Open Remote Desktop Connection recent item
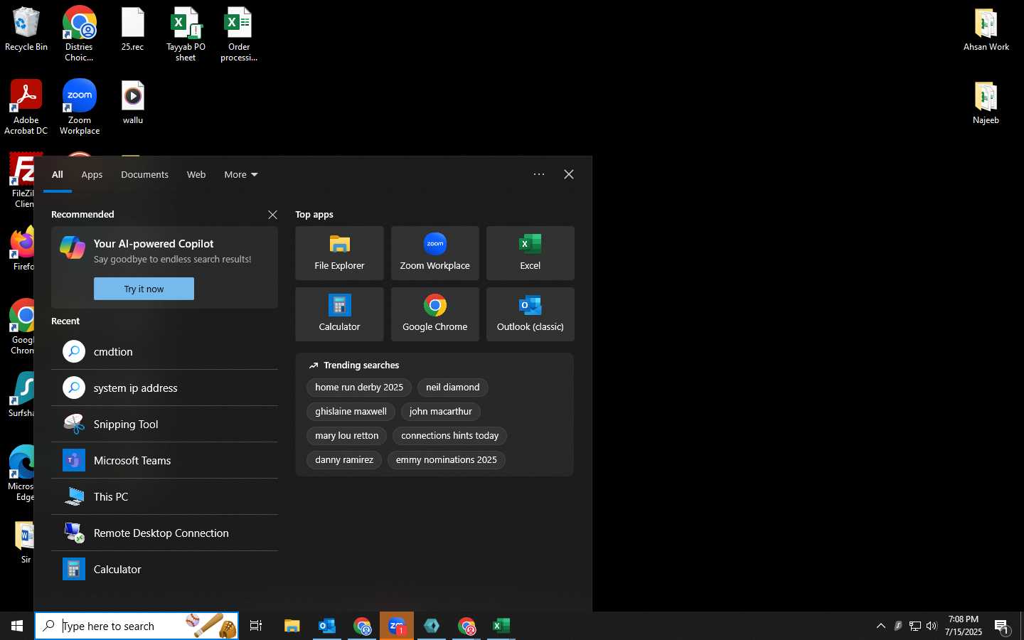Viewport: 1024px width, 640px height. click(x=164, y=533)
